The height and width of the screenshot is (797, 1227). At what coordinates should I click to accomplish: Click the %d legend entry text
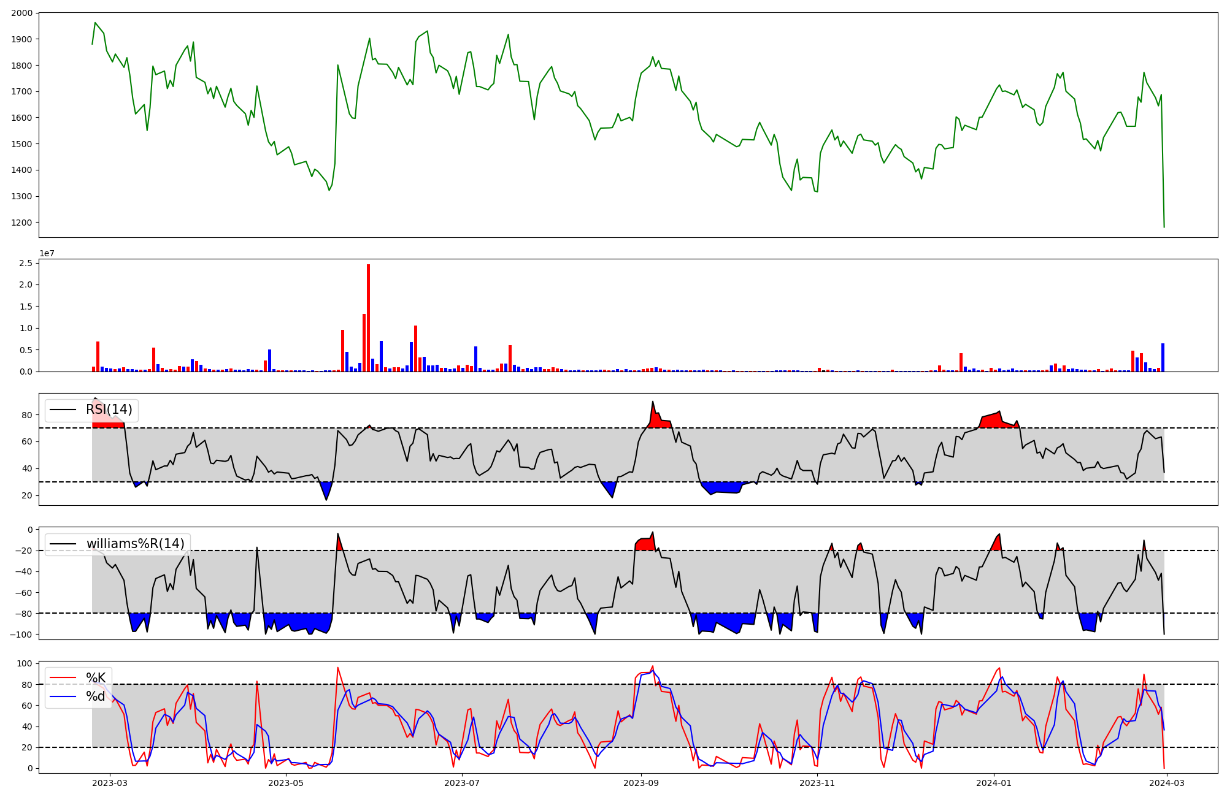point(96,696)
